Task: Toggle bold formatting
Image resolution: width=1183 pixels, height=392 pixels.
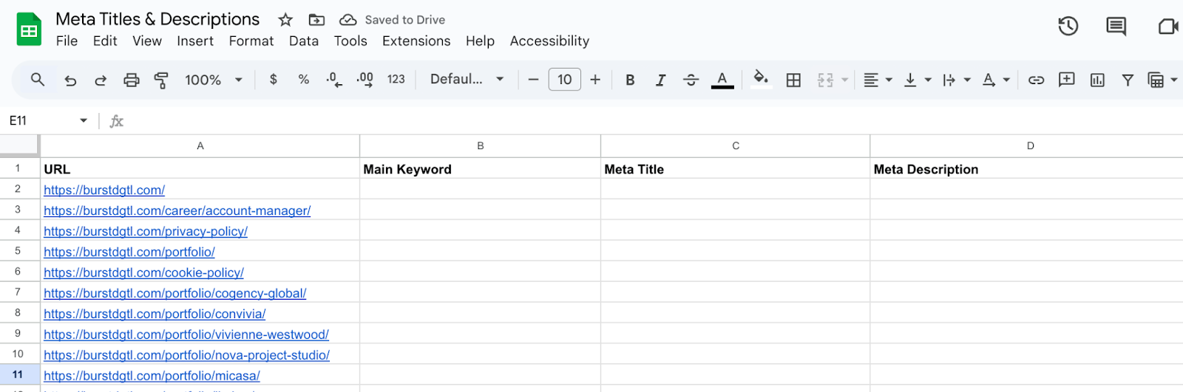Action: tap(630, 80)
